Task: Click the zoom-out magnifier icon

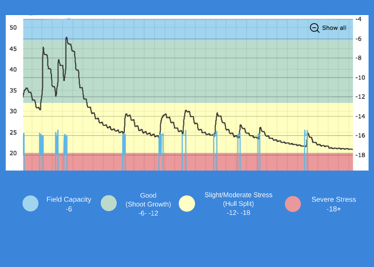Action: pos(315,28)
